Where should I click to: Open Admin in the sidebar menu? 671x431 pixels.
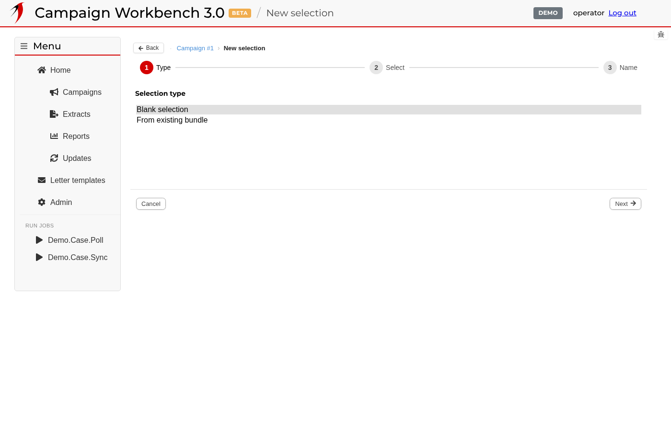pos(61,202)
